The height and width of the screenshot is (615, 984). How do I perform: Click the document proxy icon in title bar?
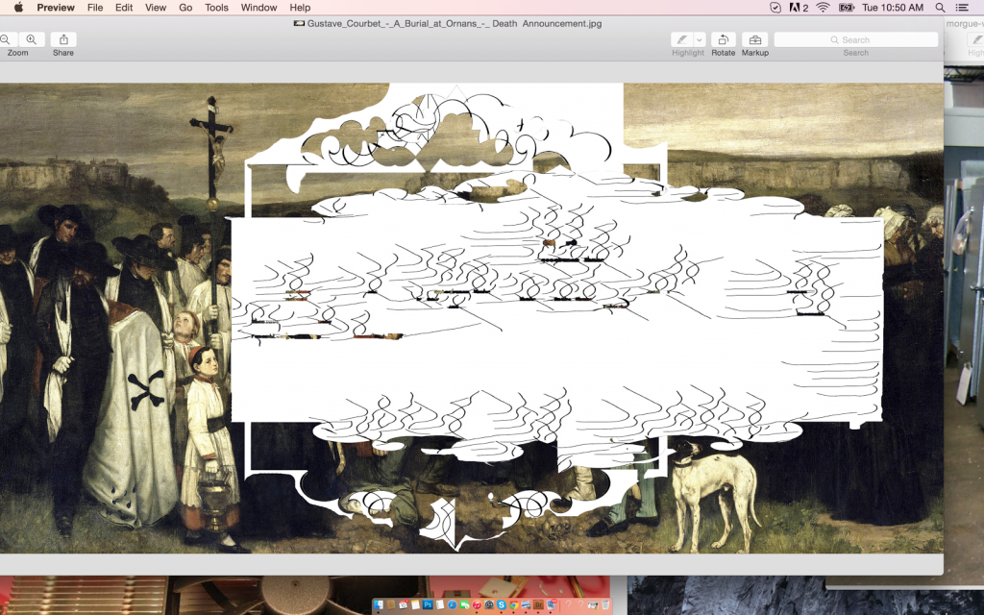(x=300, y=24)
